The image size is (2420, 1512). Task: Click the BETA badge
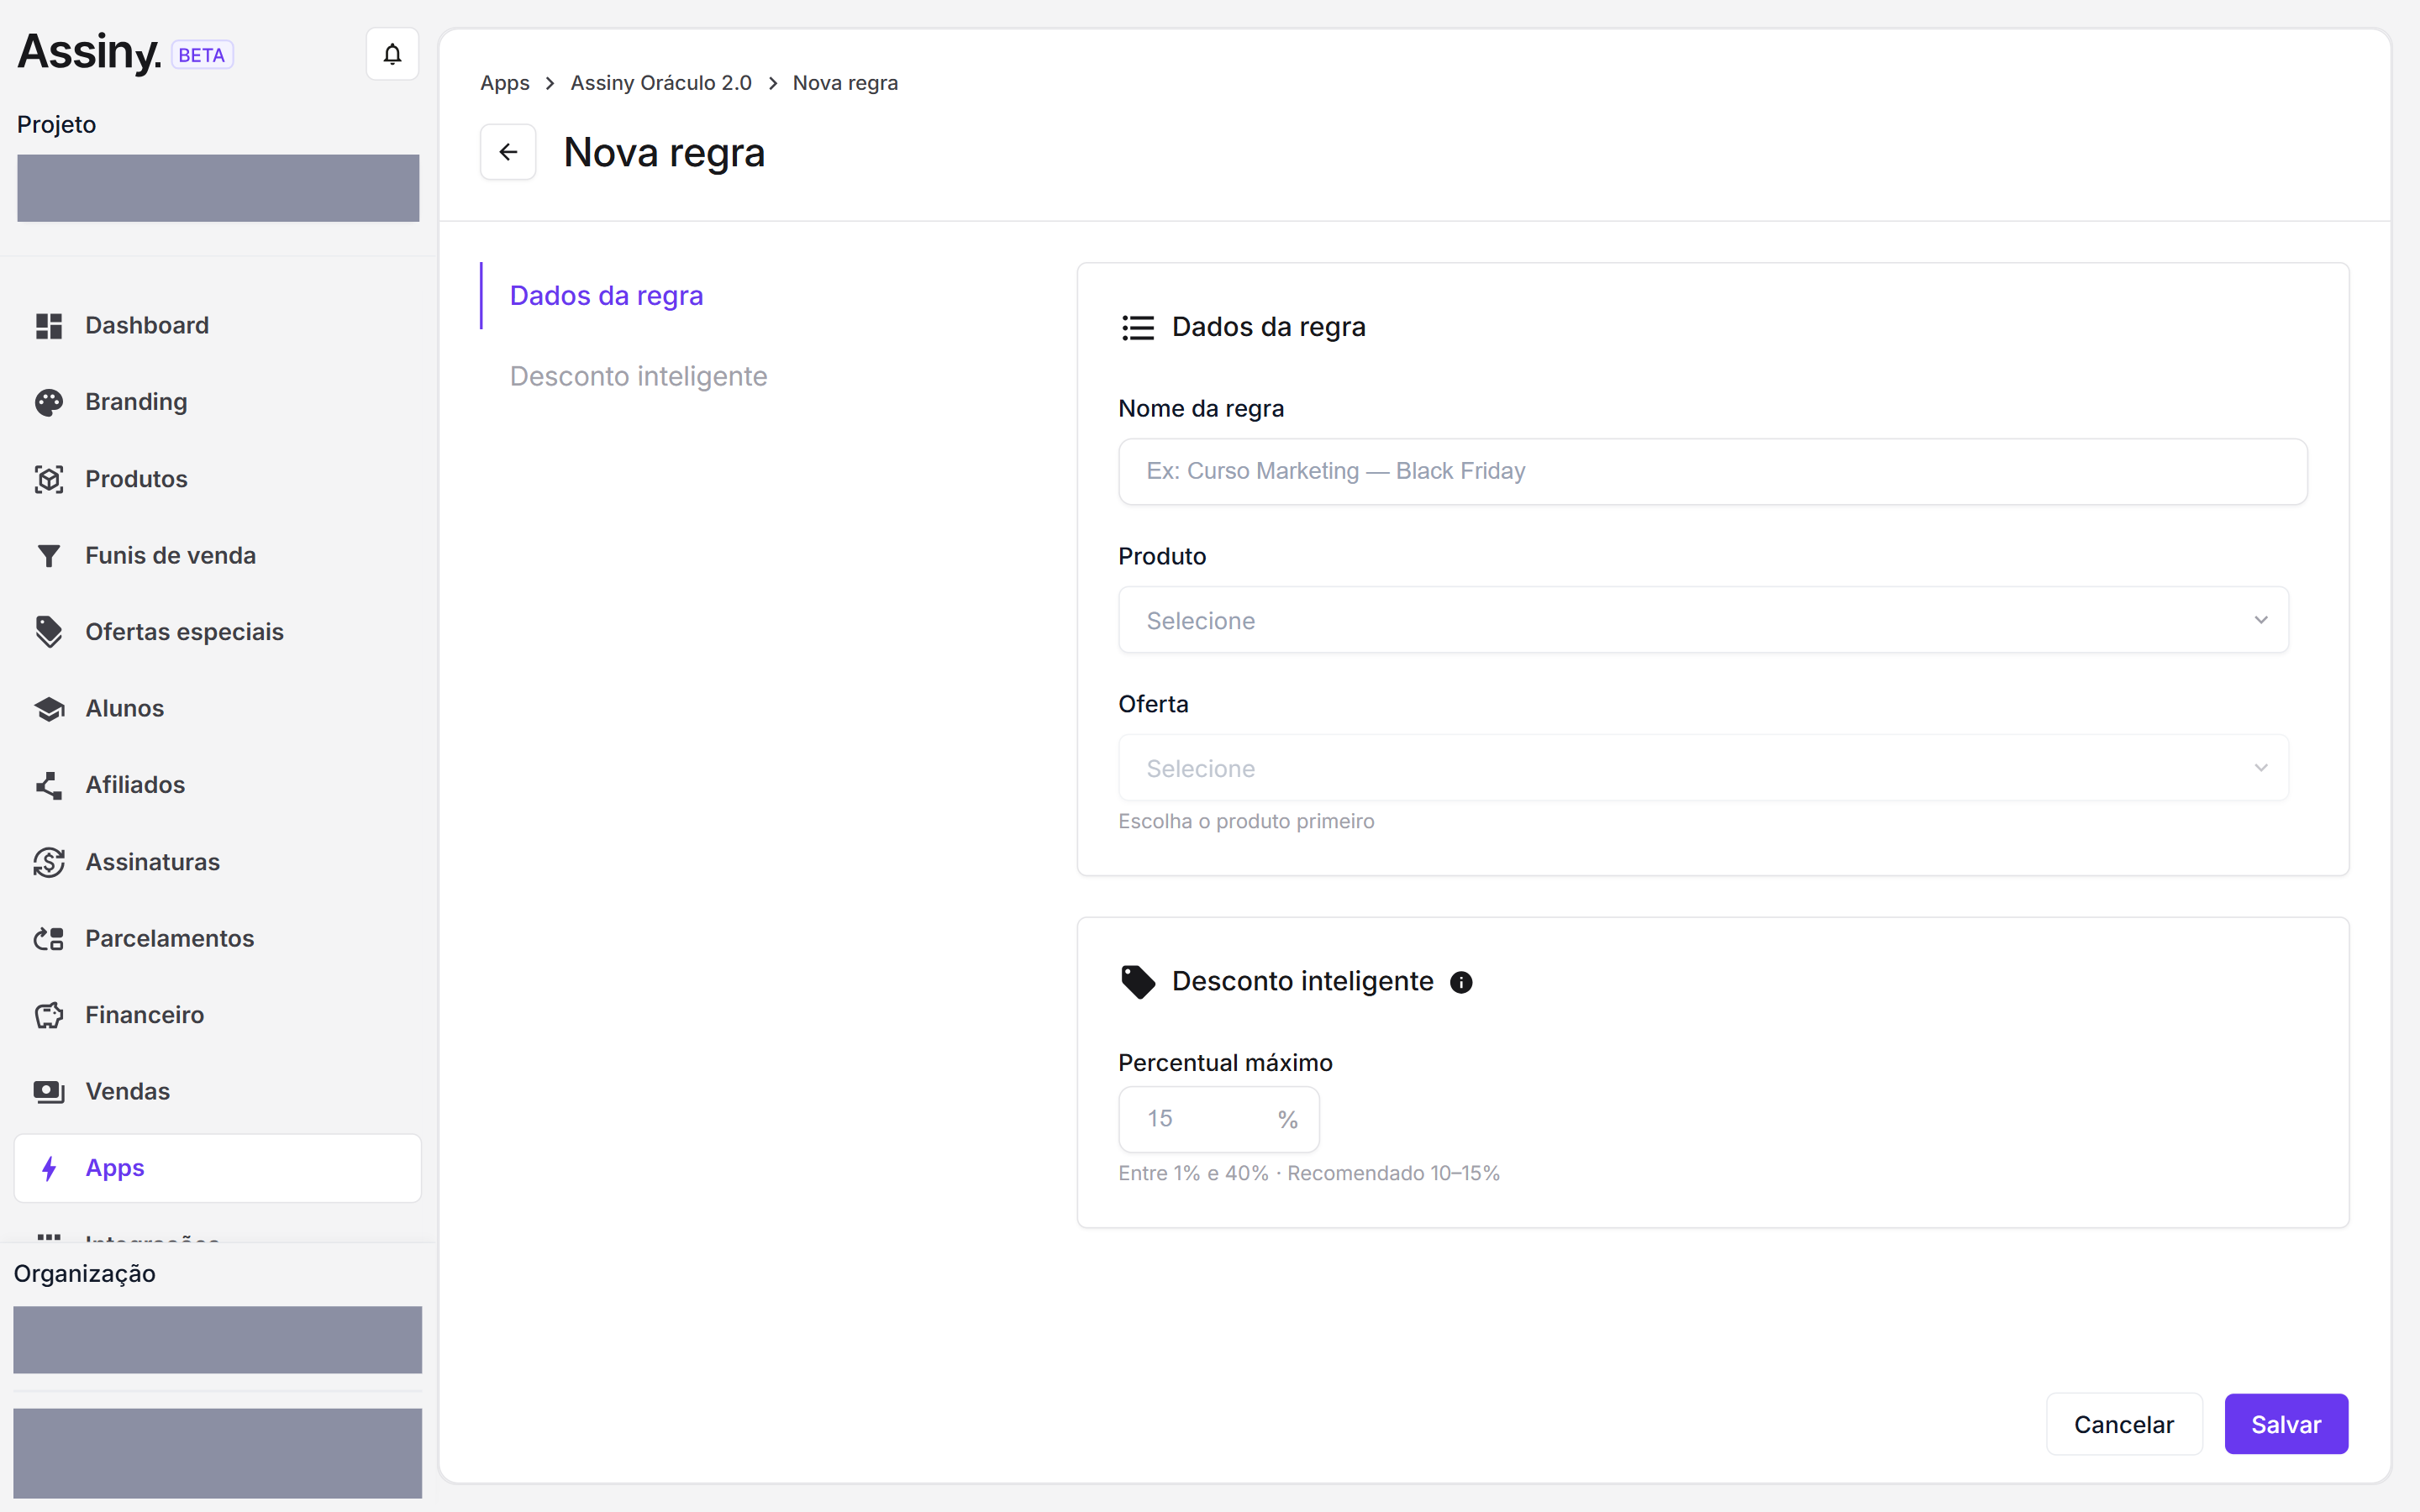click(202, 55)
